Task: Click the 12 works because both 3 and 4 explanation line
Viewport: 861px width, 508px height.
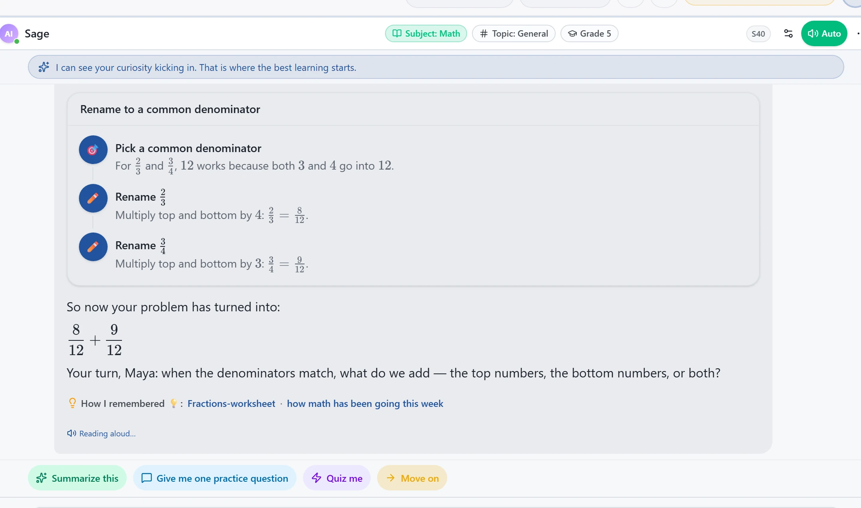Action: point(254,165)
